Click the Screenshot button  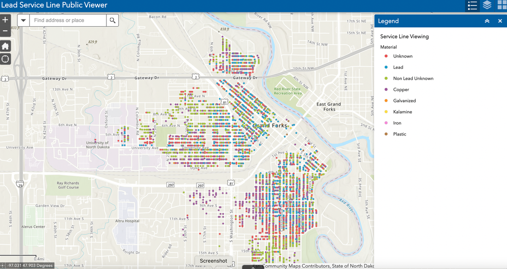point(213,261)
